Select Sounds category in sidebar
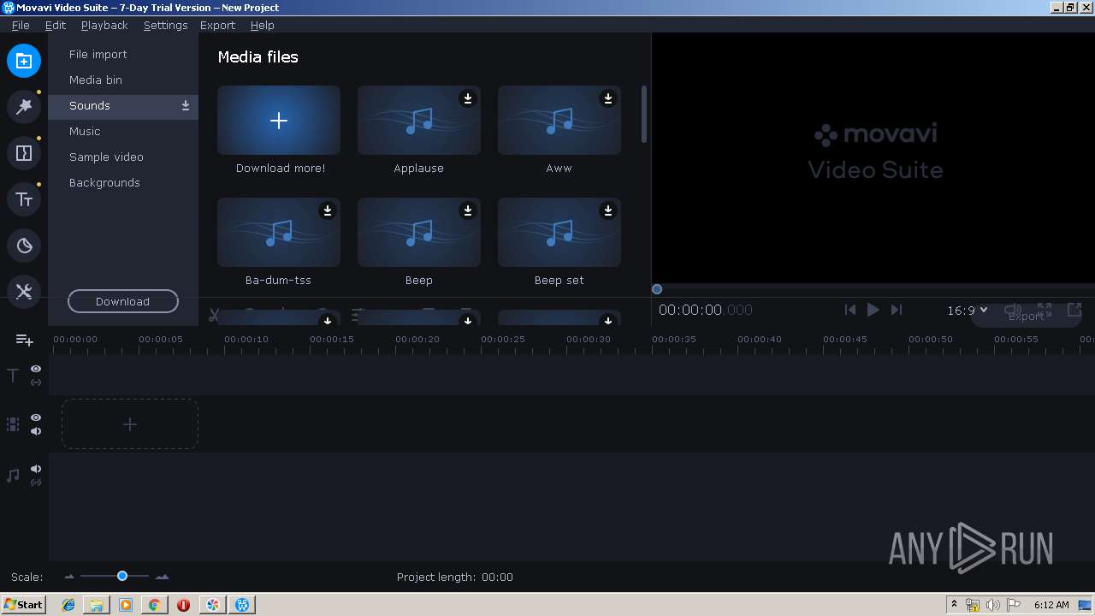1095x616 pixels. (x=123, y=106)
